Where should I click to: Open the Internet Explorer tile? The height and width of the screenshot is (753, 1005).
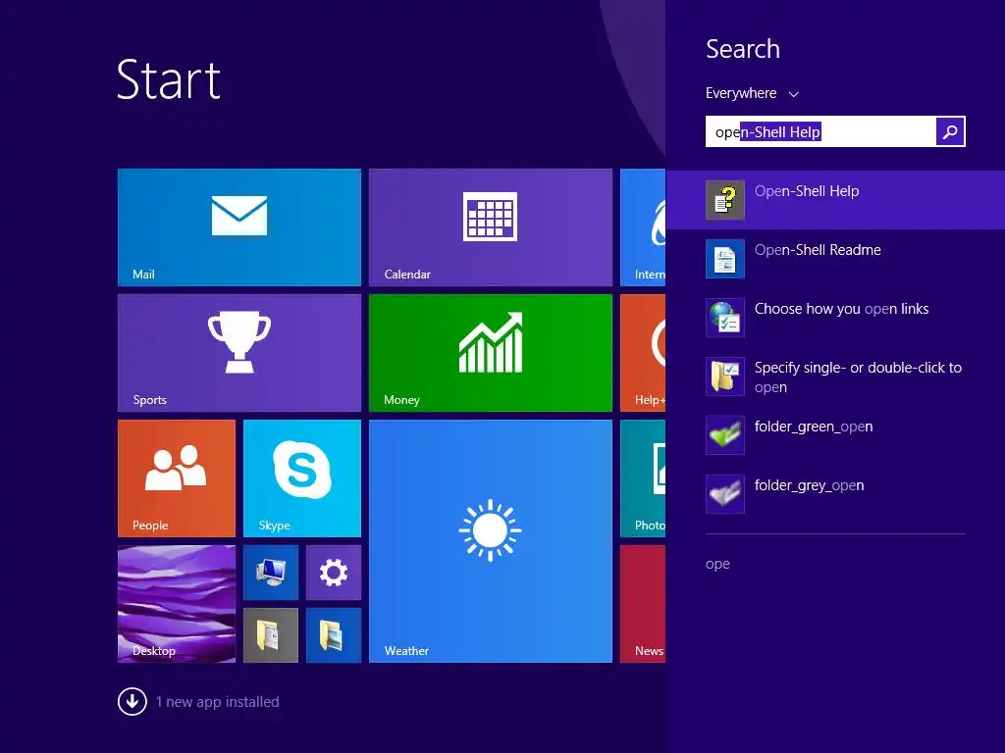pos(643,227)
